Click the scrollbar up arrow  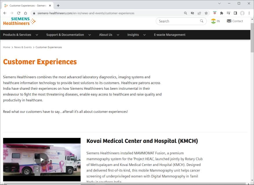click(252, 19)
